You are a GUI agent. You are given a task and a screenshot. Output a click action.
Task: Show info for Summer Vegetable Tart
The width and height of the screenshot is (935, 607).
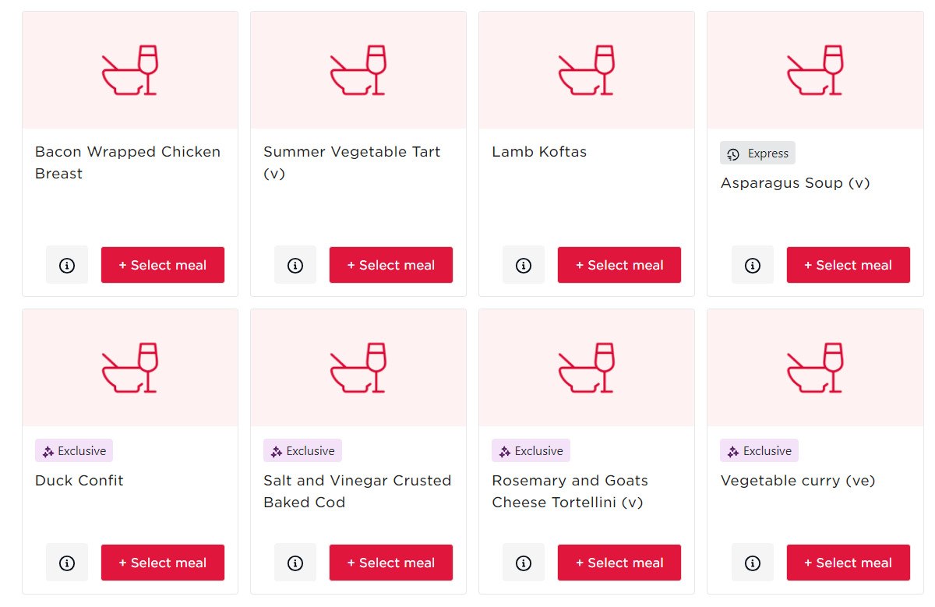295,265
